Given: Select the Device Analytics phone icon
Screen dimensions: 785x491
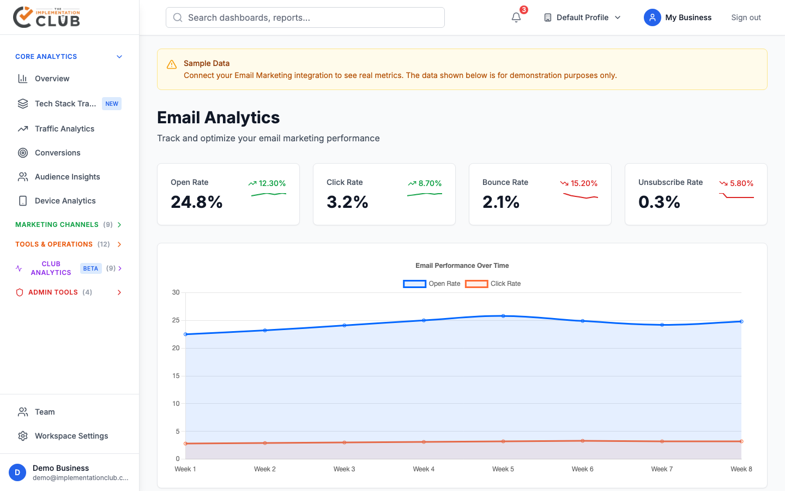Looking at the screenshot, I should coord(23,201).
